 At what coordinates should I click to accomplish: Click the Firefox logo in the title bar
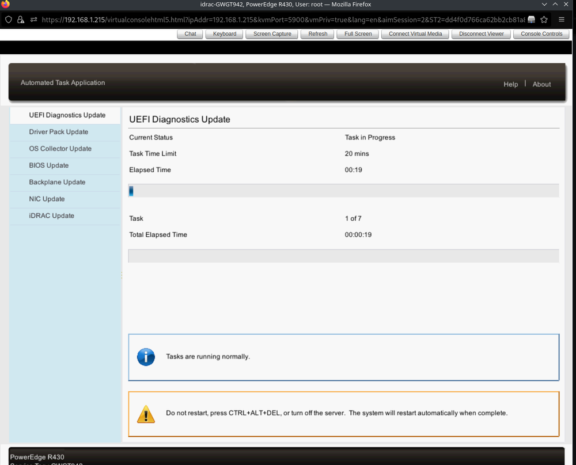pyautogui.click(x=5, y=4)
